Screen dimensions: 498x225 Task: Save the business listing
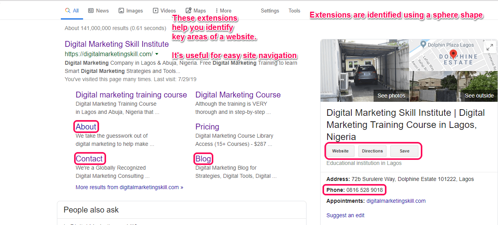coord(404,151)
